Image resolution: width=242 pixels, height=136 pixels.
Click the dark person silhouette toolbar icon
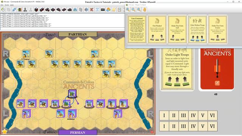coord(25,9)
